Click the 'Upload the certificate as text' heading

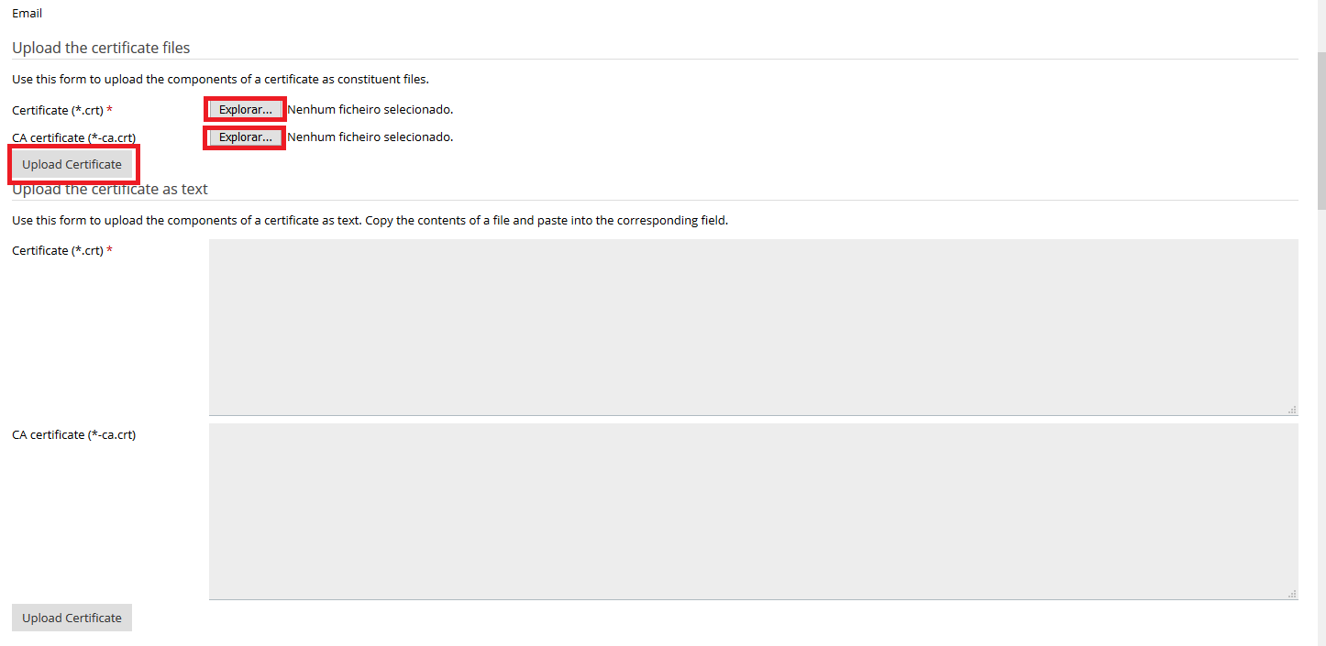pyautogui.click(x=110, y=190)
